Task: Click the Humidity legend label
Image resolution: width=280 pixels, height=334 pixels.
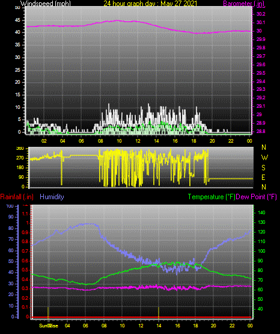Action: (52, 197)
